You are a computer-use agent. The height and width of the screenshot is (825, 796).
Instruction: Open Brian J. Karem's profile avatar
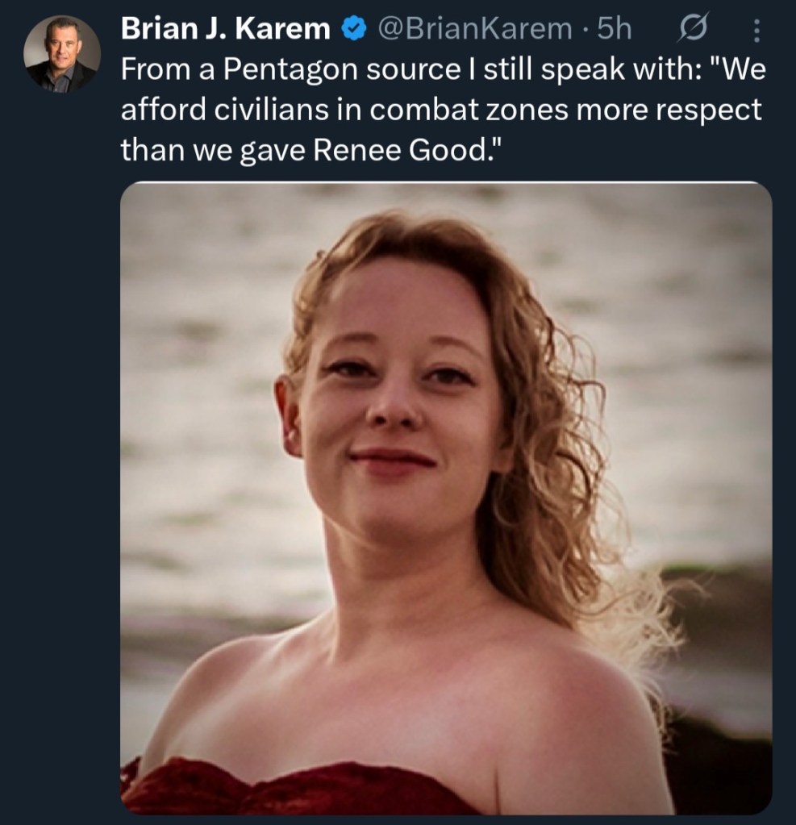[61, 52]
